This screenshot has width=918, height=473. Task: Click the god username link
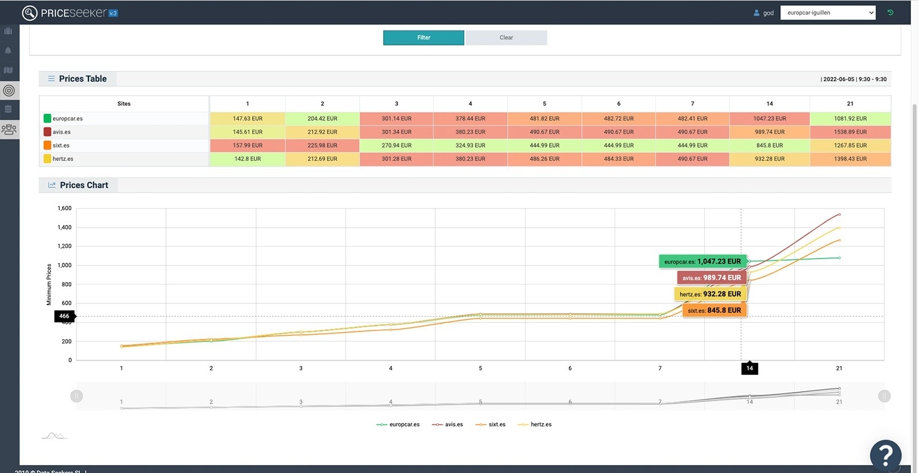pos(769,13)
